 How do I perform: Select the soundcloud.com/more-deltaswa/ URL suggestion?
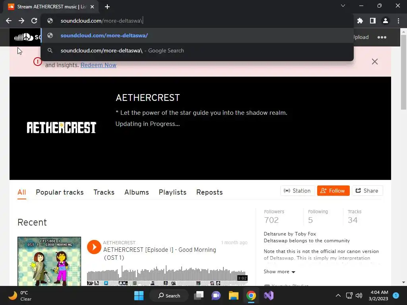coord(197,35)
